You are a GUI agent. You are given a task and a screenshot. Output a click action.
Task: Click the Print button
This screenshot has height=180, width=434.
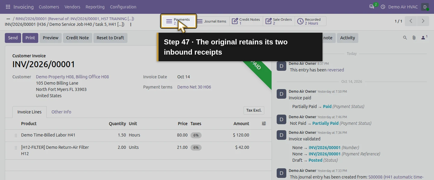(x=30, y=38)
